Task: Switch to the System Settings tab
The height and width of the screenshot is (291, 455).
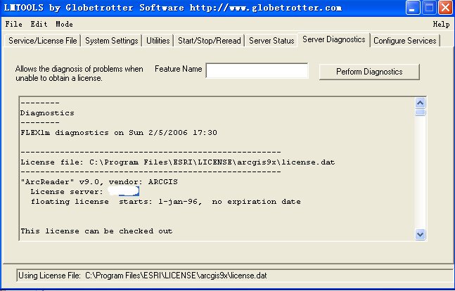Action: [x=111, y=41]
